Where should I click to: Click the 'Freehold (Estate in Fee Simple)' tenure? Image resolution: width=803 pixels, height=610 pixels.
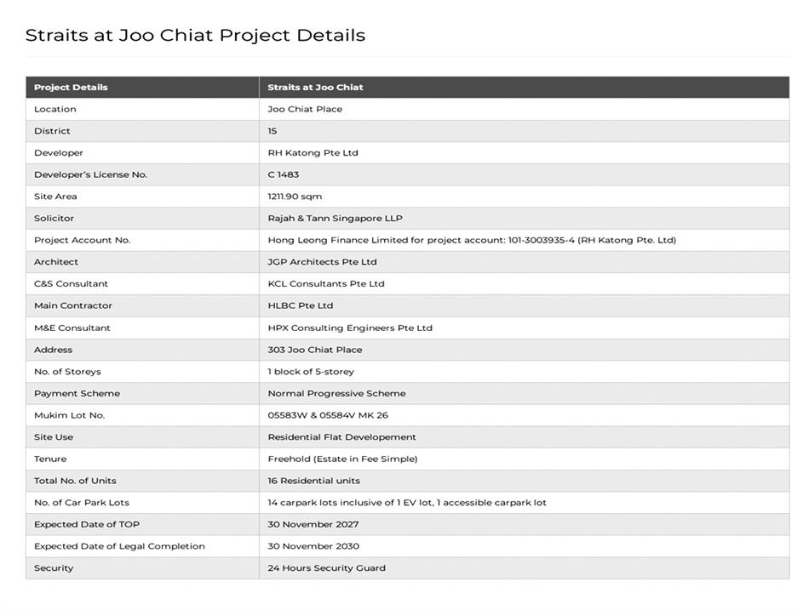(x=342, y=459)
